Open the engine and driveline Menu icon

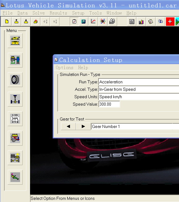[x=15, y=60]
